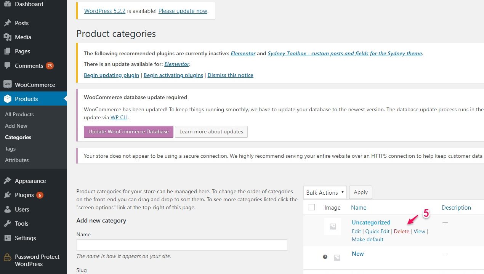Click the Comments speech bubble icon
This screenshot has height=274, width=484.
[x=7, y=66]
